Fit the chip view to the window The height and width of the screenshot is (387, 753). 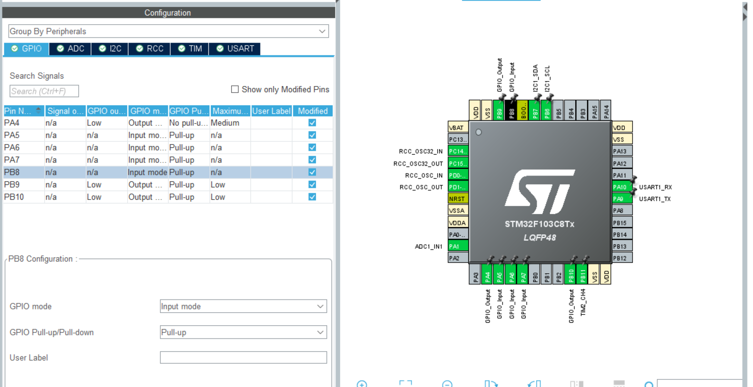(x=405, y=384)
